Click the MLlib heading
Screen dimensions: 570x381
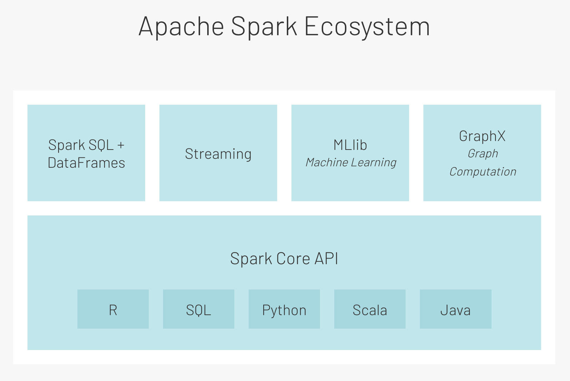point(350,145)
